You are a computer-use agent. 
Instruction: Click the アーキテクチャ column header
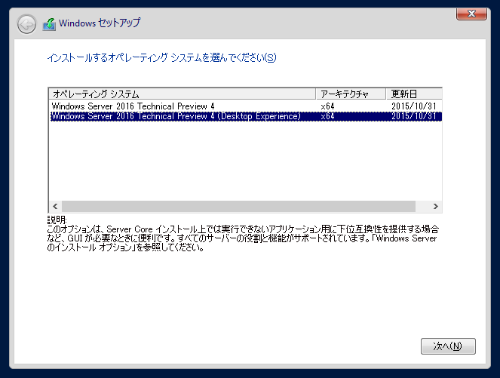[x=351, y=94]
